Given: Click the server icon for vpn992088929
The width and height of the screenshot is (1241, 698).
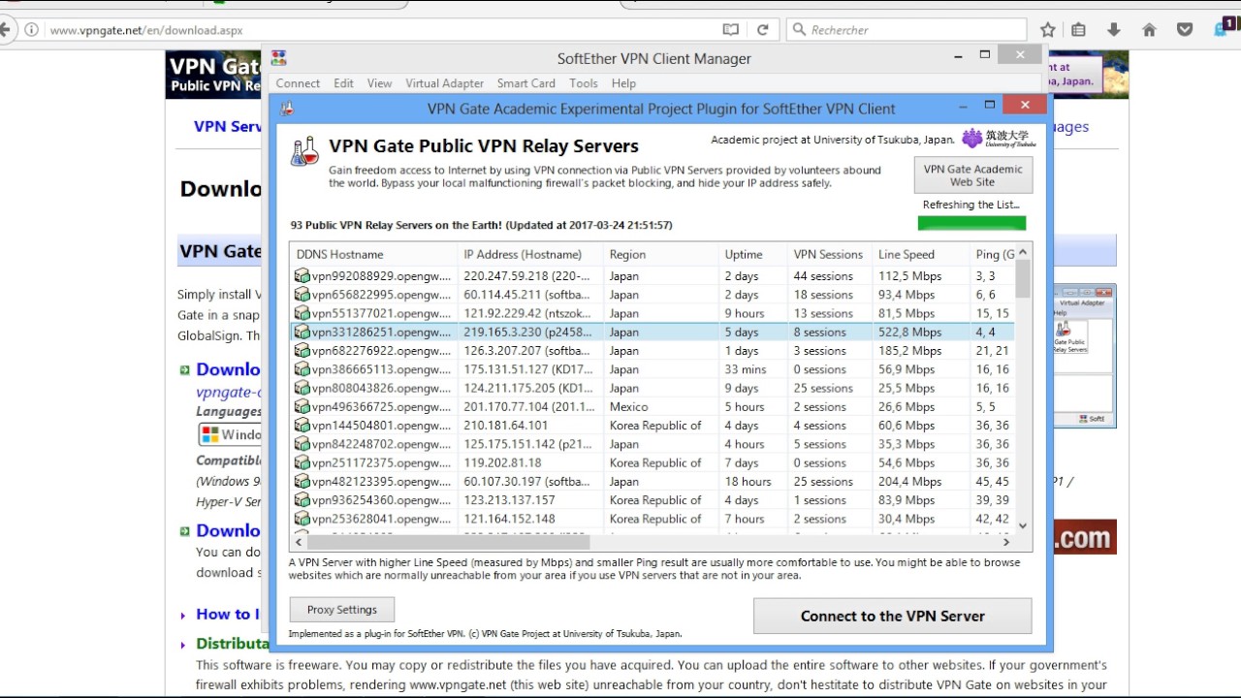Looking at the screenshot, I should (302, 276).
